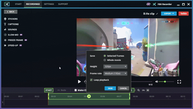Select the Speed-Up effect
The width and height of the screenshot is (193, 109).
click(13, 45)
